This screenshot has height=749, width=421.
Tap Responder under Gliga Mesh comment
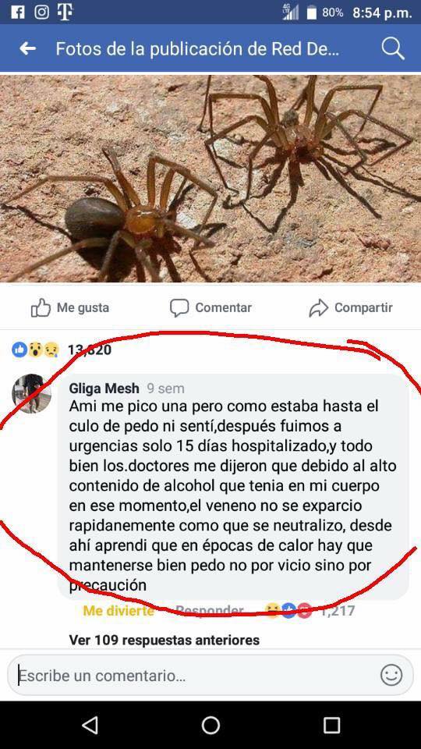point(210,610)
